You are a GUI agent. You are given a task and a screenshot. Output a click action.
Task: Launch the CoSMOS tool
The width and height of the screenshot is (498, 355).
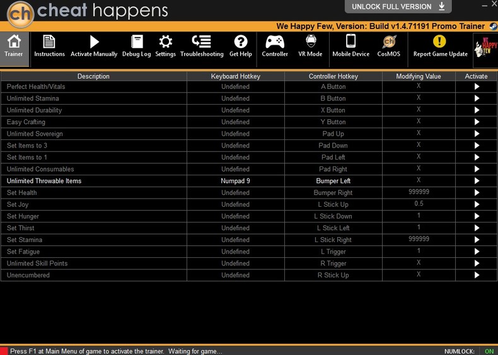pyautogui.click(x=389, y=47)
